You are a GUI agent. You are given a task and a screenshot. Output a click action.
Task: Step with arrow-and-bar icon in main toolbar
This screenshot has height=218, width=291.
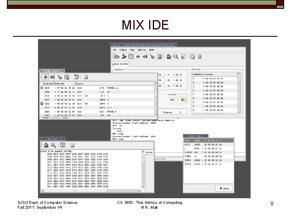[x=145, y=57]
